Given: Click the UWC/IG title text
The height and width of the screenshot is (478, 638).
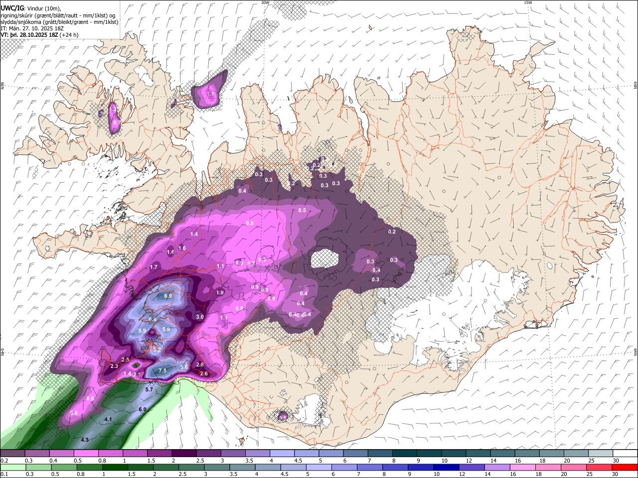Looking at the screenshot, I should (11, 8).
